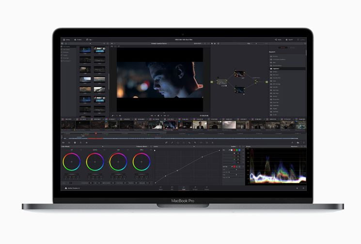This screenshot has width=361, height=244.
Task: Open the Primaries Wheels mode dropdown
Action: (x=142, y=146)
